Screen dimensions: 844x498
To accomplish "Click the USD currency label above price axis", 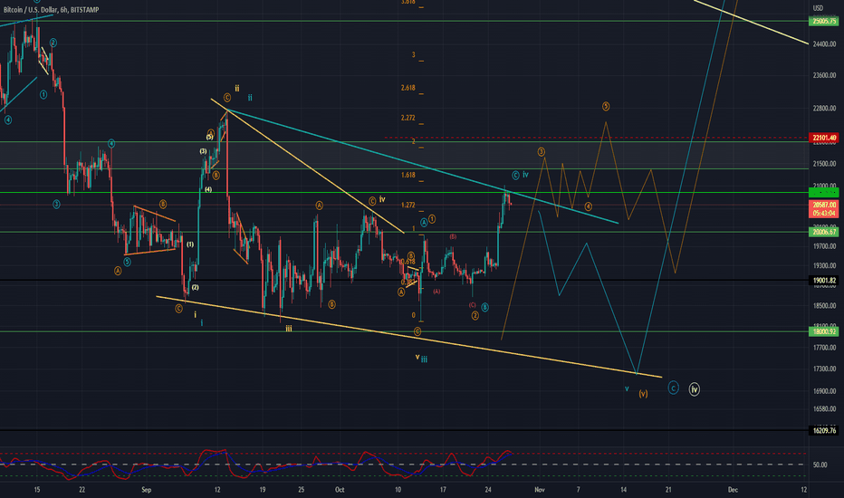I will coord(818,8).
